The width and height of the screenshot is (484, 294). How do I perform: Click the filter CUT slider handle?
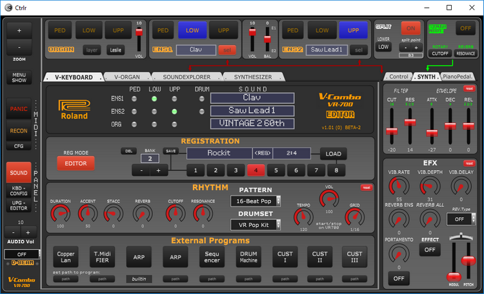pos(392,131)
